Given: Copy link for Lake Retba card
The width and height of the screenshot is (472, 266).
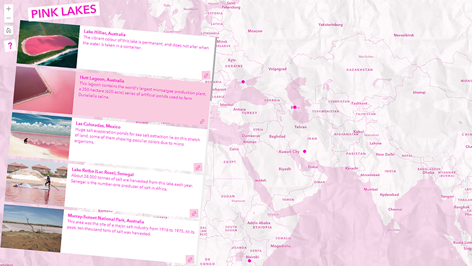Looking at the screenshot, I should [194, 213].
